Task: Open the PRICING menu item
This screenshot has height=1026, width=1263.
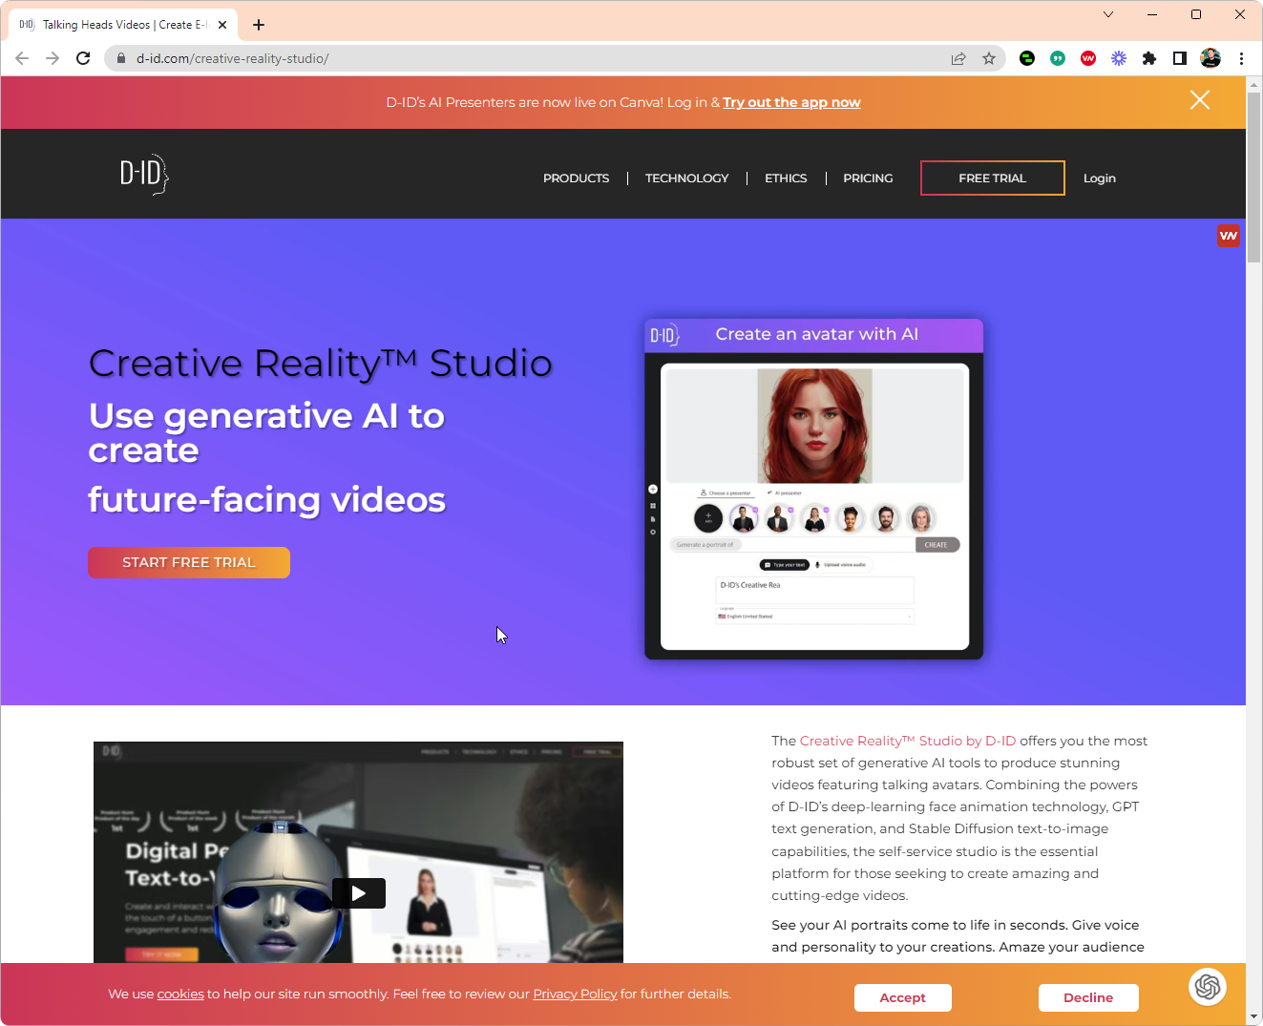Action: (868, 178)
